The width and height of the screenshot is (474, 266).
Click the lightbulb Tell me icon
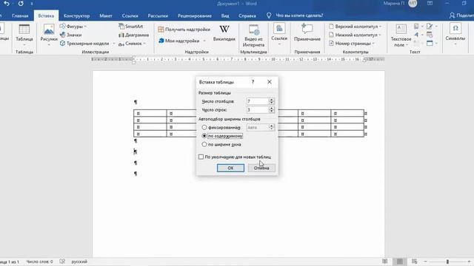(x=269, y=16)
